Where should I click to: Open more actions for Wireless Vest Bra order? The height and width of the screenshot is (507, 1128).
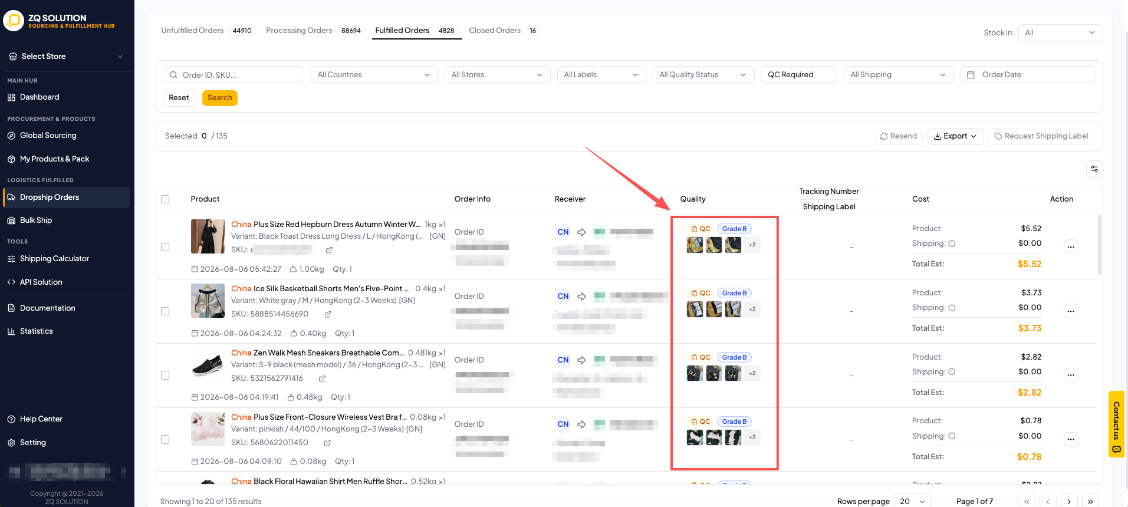coord(1071,439)
